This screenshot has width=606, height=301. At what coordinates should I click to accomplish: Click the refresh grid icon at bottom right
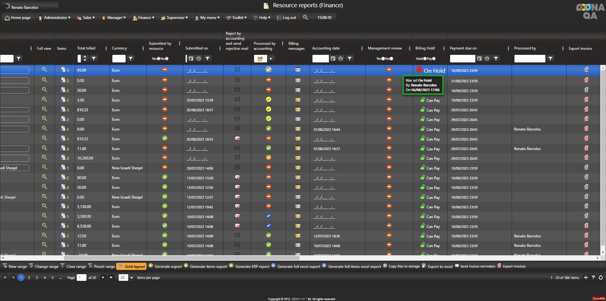(601, 277)
